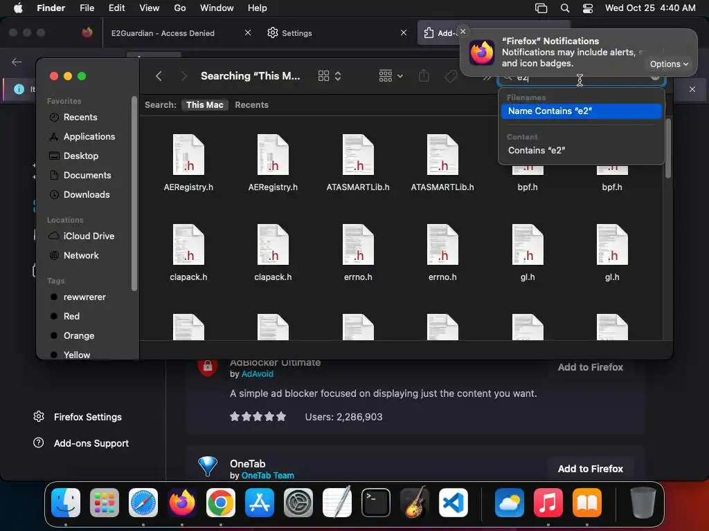This screenshot has width=709, height=531.
Task: Open Weather app from the Dock
Action: coord(510,503)
